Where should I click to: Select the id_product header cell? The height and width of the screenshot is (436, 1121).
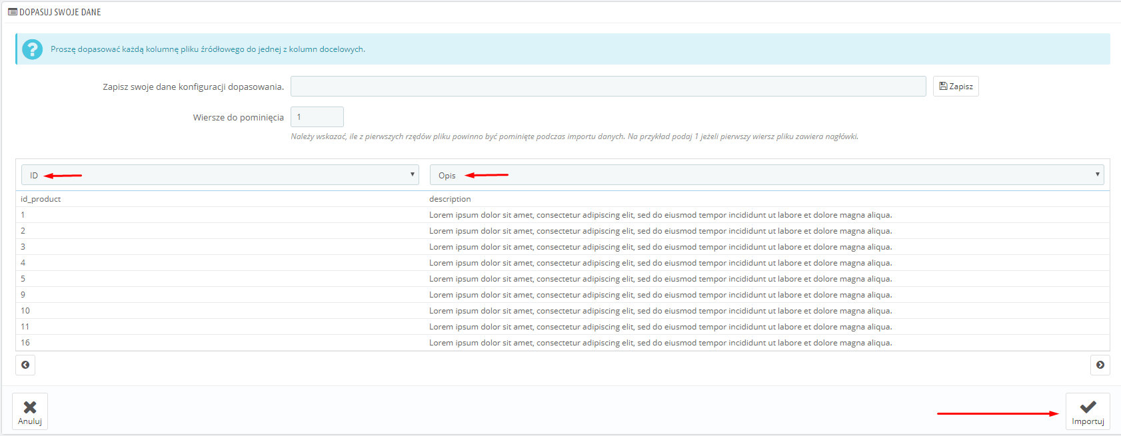(41, 199)
